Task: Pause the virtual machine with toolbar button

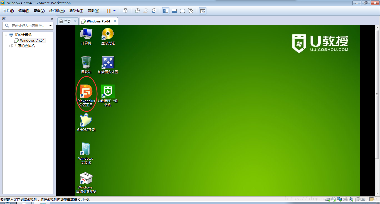Action: pyautogui.click(x=108, y=11)
